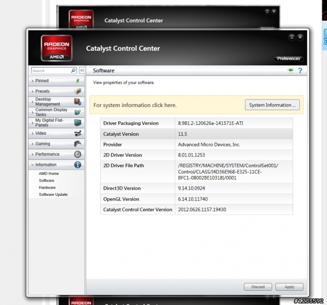The width and height of the screenshot is (327, 305).
Task: Click the Discard button
Action: 258,287
